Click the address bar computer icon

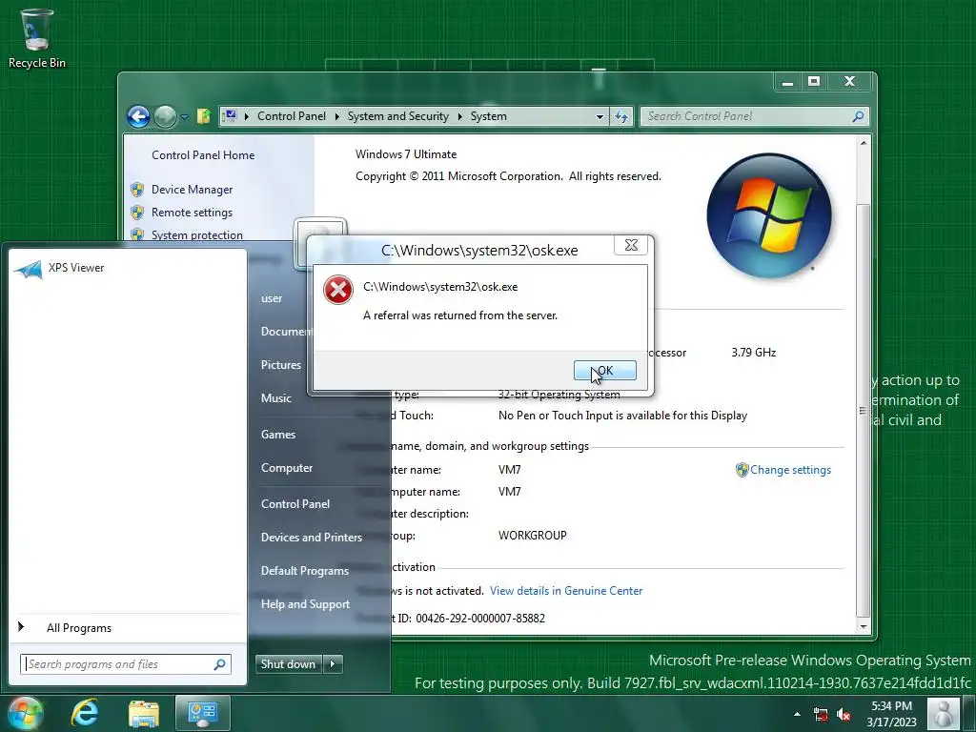click(x=230, y=115)
